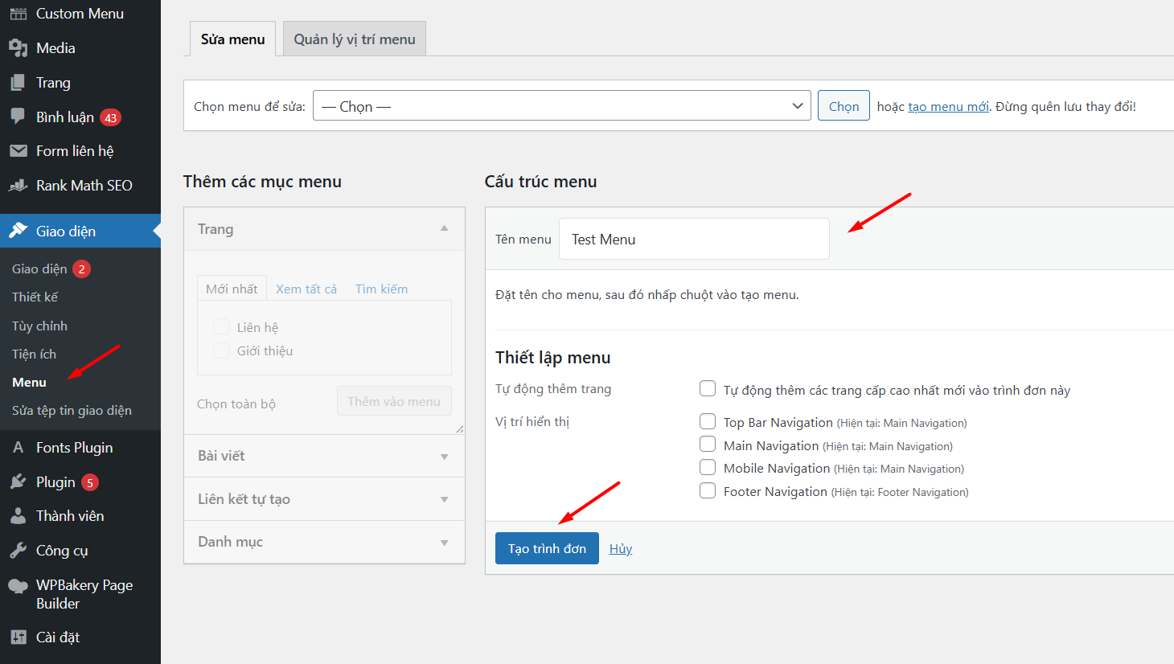Click the Media icon in sidebar
1174x664 pixels.
point(18,48)
